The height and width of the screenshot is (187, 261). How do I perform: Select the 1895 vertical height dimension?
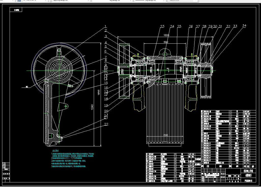click(99, 92)
